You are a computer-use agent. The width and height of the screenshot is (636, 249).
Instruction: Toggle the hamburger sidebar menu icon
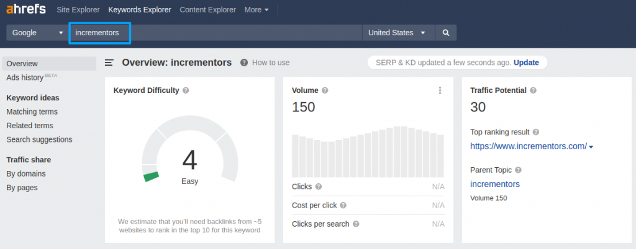pyautogui.click(x=109, y=62)
